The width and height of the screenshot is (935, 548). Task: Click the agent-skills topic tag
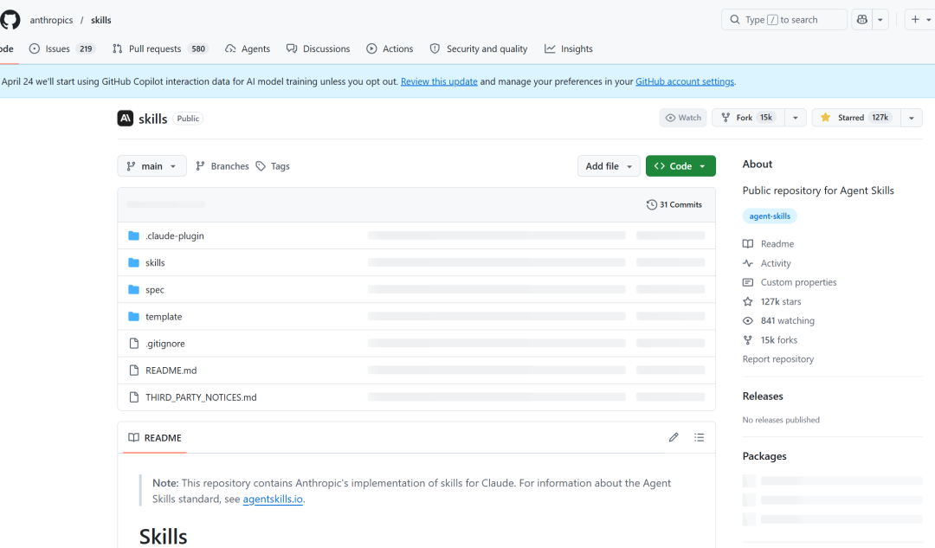click(770, 216)
